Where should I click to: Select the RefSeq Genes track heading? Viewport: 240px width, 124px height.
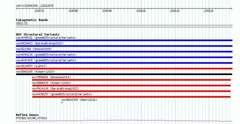28,115
